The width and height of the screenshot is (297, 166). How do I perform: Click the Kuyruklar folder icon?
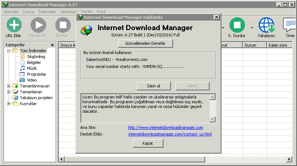(15, 103)
